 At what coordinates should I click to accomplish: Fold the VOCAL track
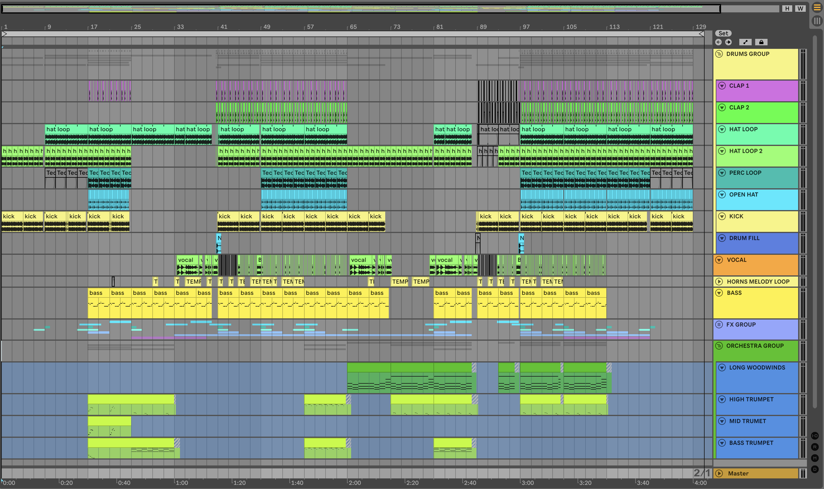point(719,260)
